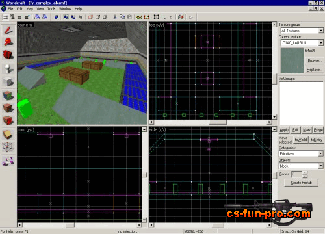The image size is (325, 234).
Task: Expand the Texture group dropdown
Action: click(x=321, y=31)
